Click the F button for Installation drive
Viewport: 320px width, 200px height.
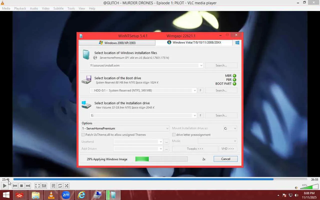[200, 115]
